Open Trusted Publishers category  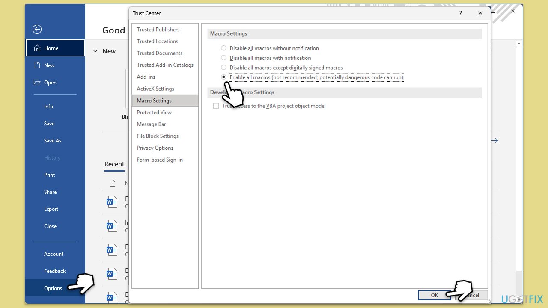point(165,30)
